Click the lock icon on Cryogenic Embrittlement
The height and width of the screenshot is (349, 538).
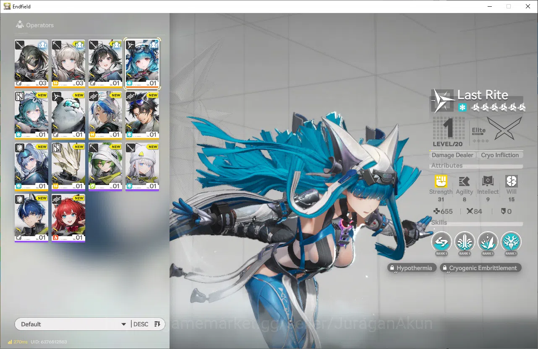point(444,268)
